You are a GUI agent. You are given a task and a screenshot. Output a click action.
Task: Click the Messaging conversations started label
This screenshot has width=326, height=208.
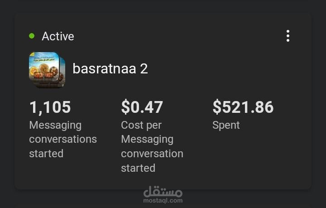point(62,139)
